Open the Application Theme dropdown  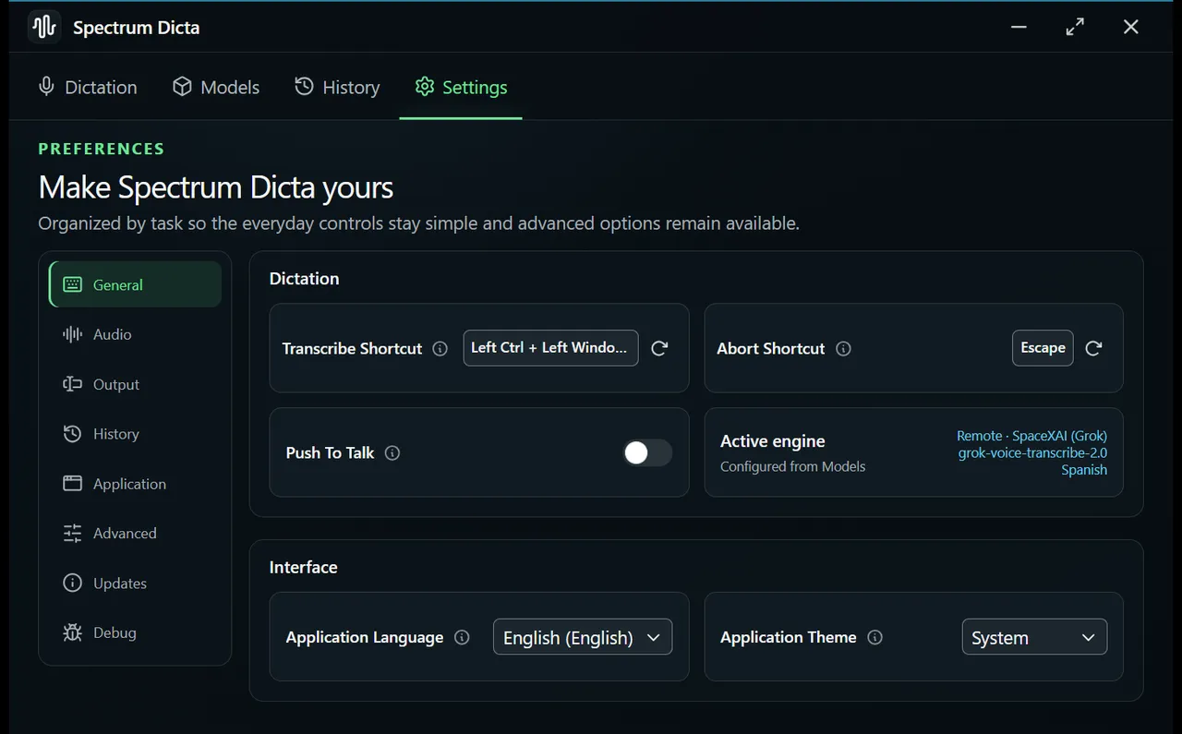click(x=1034, y=637)
